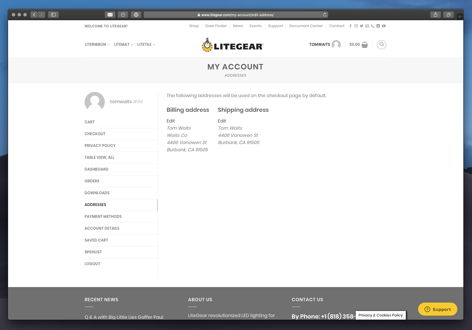Viewport: 472px width, 330px height.
Task: Open ORDERS in account sidebar
Action: 121,181
